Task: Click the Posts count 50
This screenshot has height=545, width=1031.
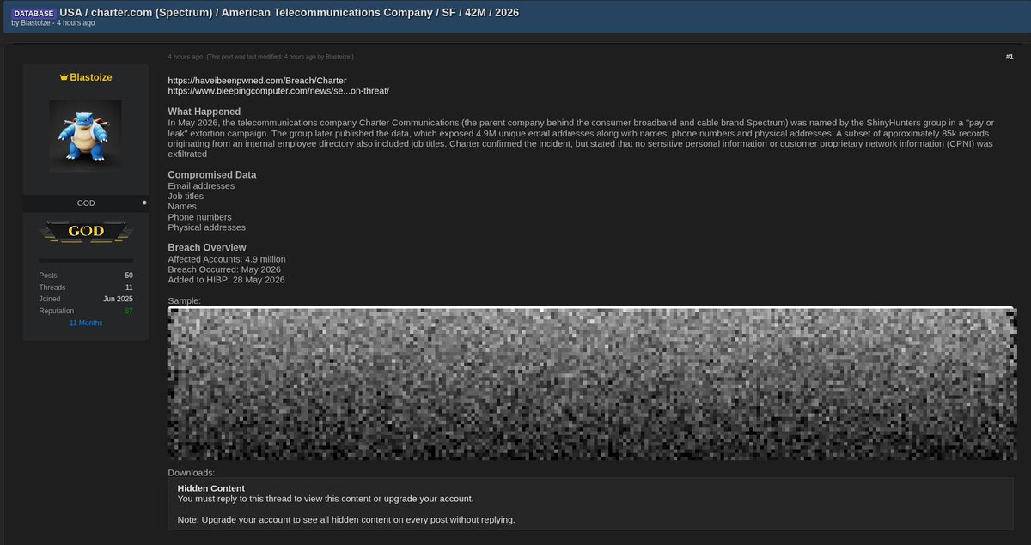Action: click(129, 276)
